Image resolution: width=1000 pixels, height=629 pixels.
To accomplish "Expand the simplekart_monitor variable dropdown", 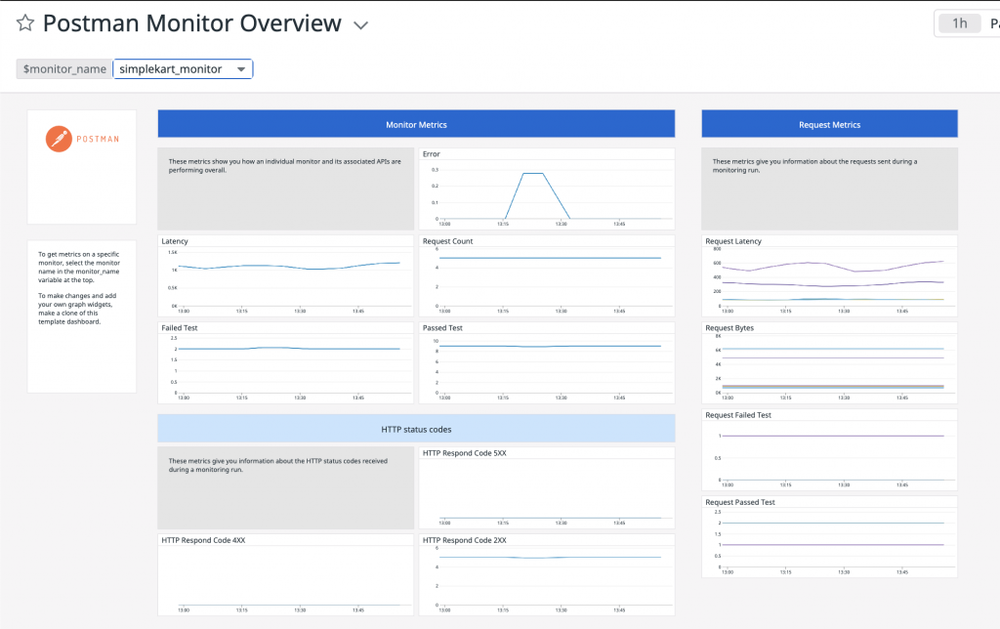I will pyautogui.click(x=183, y=69).
